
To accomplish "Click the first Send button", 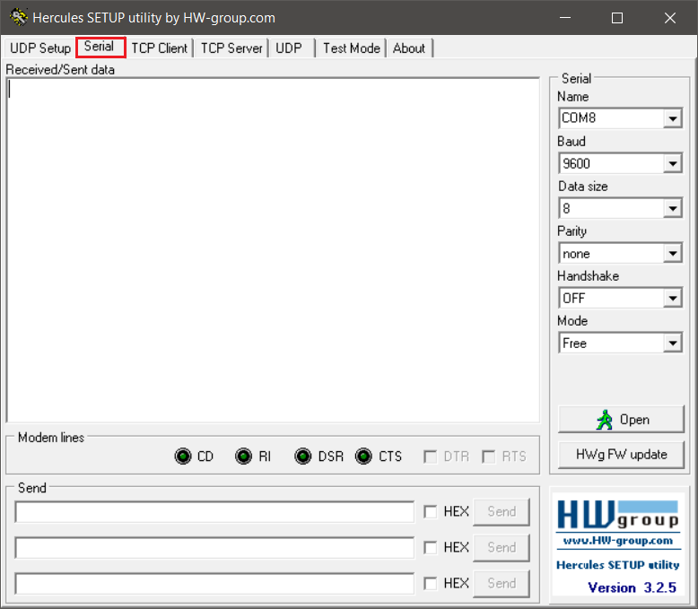I will click(502, 512).
